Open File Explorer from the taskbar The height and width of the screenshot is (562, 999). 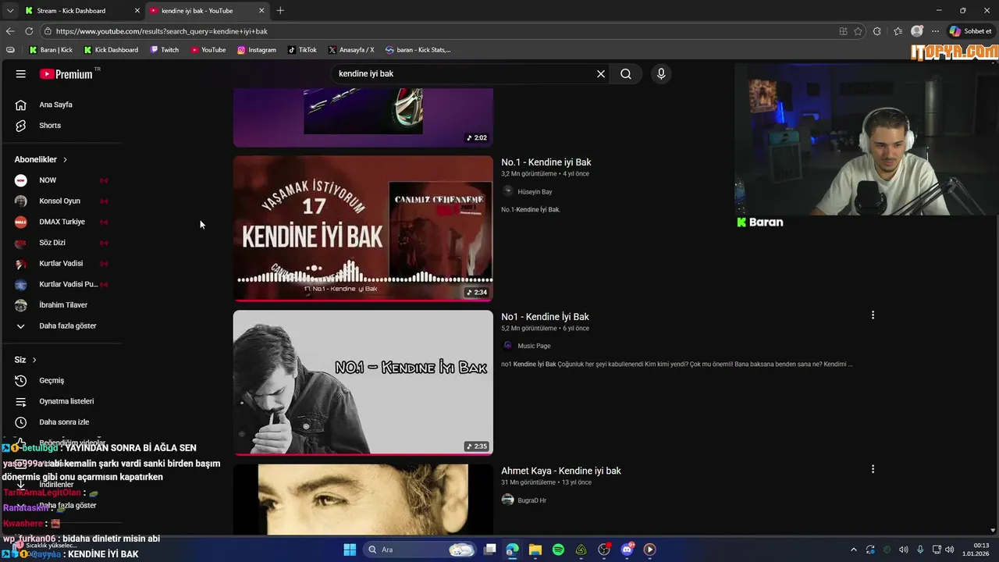[x=535, y=550]
